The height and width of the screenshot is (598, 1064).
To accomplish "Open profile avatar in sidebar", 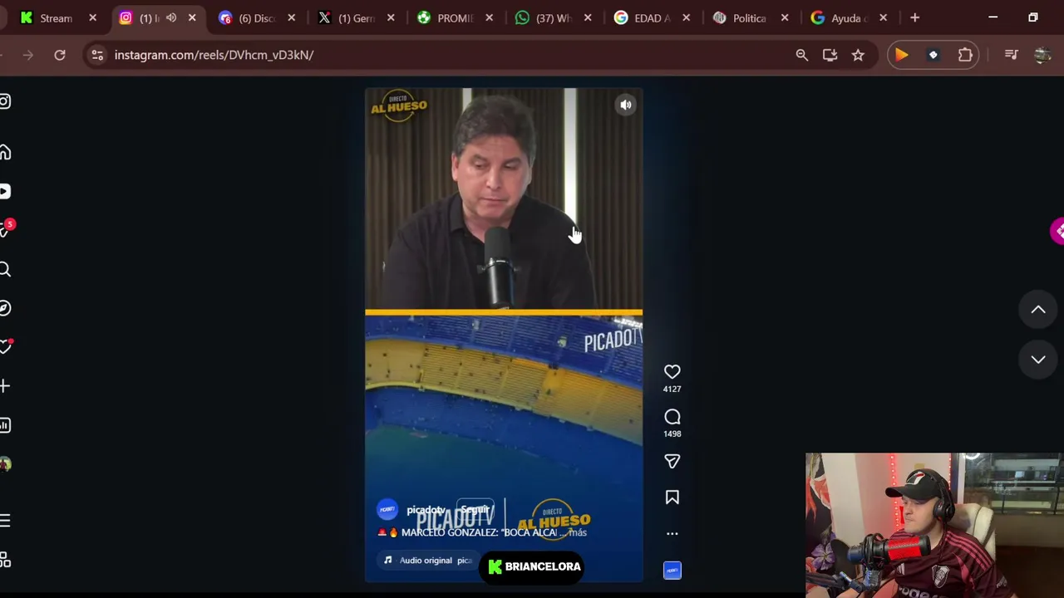I will click(5, 464).
